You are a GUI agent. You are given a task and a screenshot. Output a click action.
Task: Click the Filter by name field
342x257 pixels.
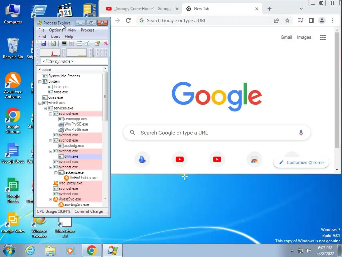(x=74, y=61)
